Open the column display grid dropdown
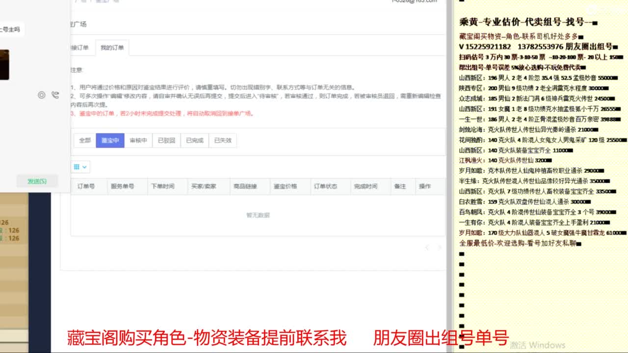628x353 pixels. 80,167
